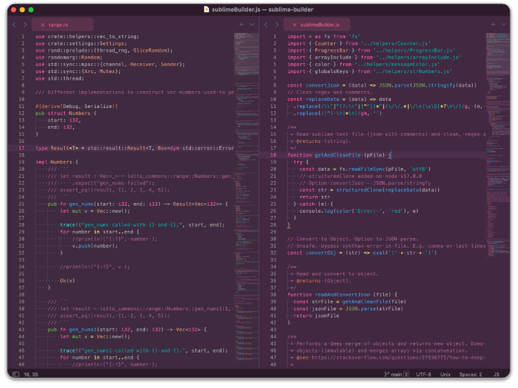Image resolution: width=518 pixels, height=388 pixels.
Task: Add new tab in right pane
Action: point(493,25)
